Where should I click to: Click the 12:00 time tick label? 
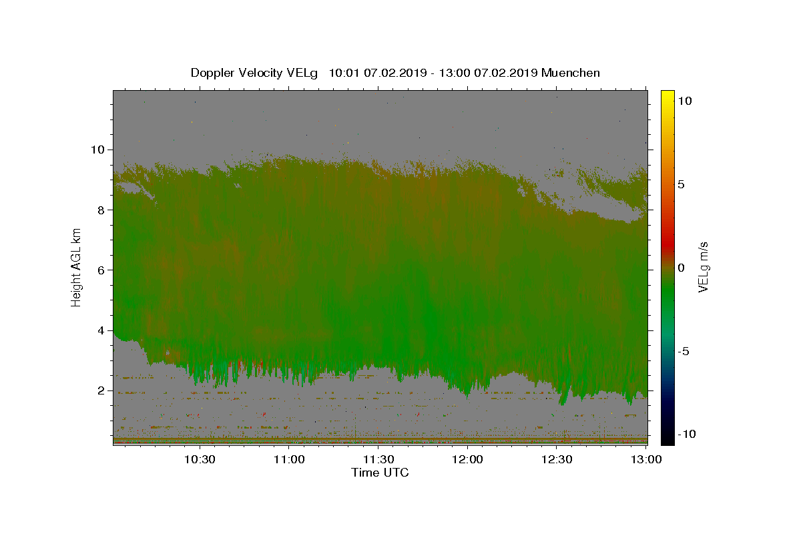(x=468, y=460)
